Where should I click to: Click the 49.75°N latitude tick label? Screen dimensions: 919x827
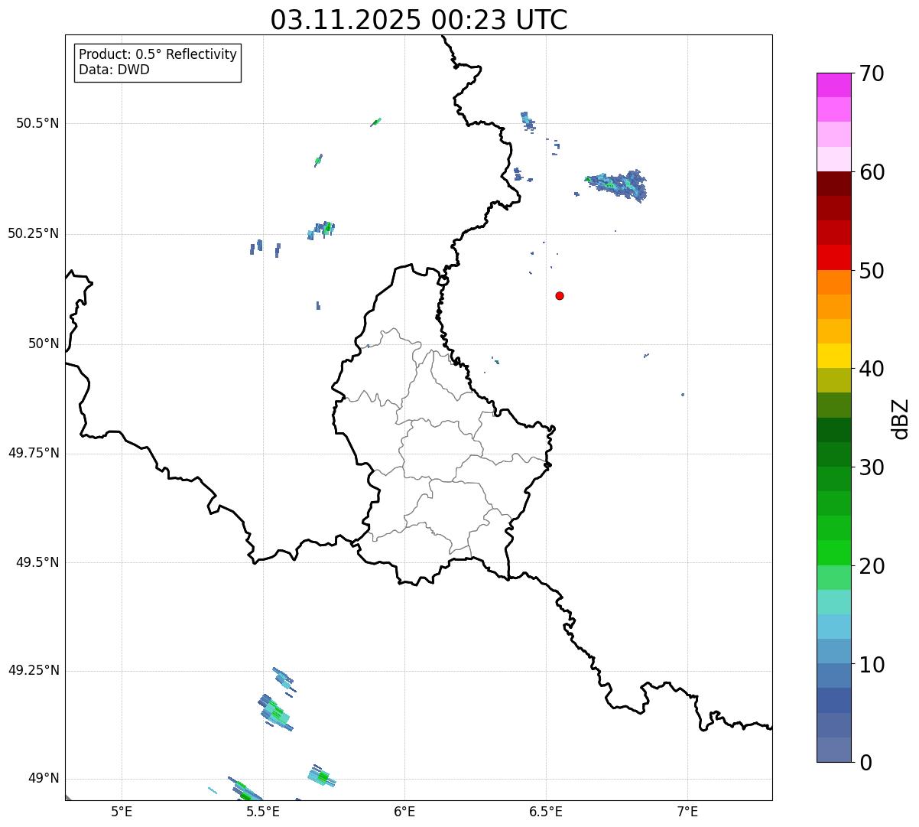34,453
